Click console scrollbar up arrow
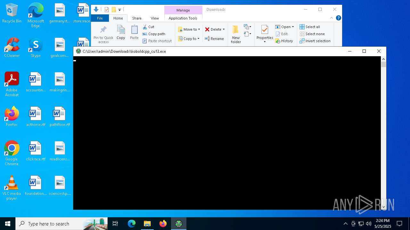This screenshot has width=410, height=230. click(x=383, y=59)
